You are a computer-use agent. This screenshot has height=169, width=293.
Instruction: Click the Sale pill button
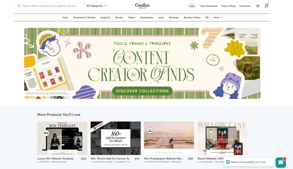coord(192,6)
